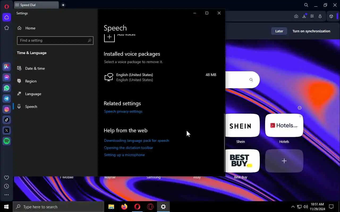340x212 pixels.
Task: Open Settings Home
Action: (56, 28)
